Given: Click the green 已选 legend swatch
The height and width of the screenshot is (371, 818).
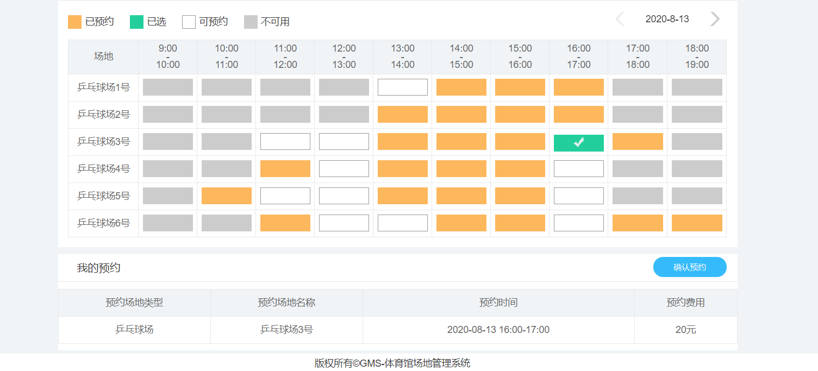Looking at the screenshot, I should point(136,22).
